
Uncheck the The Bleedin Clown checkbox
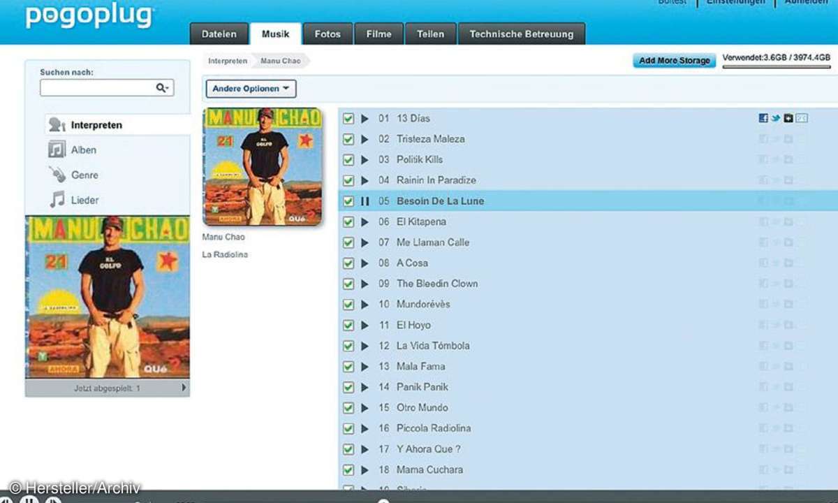tap(348, 284)
